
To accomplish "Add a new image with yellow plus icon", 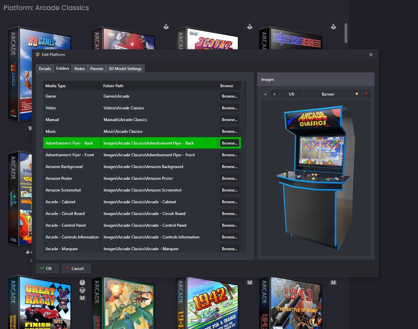I will coord(357,94).
